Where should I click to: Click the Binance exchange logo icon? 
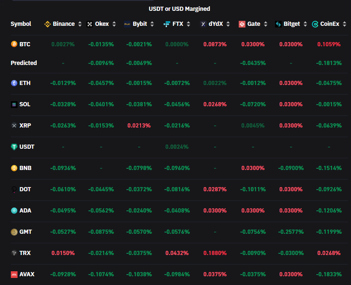pos(48,24)
